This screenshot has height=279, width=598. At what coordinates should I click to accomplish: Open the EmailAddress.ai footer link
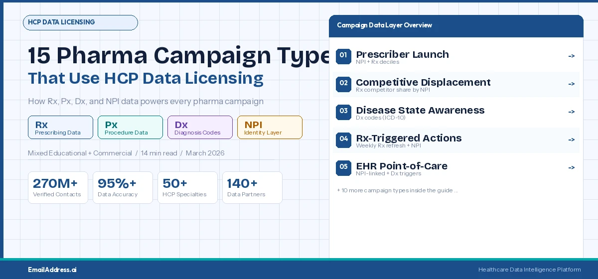pyautogui.click(x=52, y=270)
